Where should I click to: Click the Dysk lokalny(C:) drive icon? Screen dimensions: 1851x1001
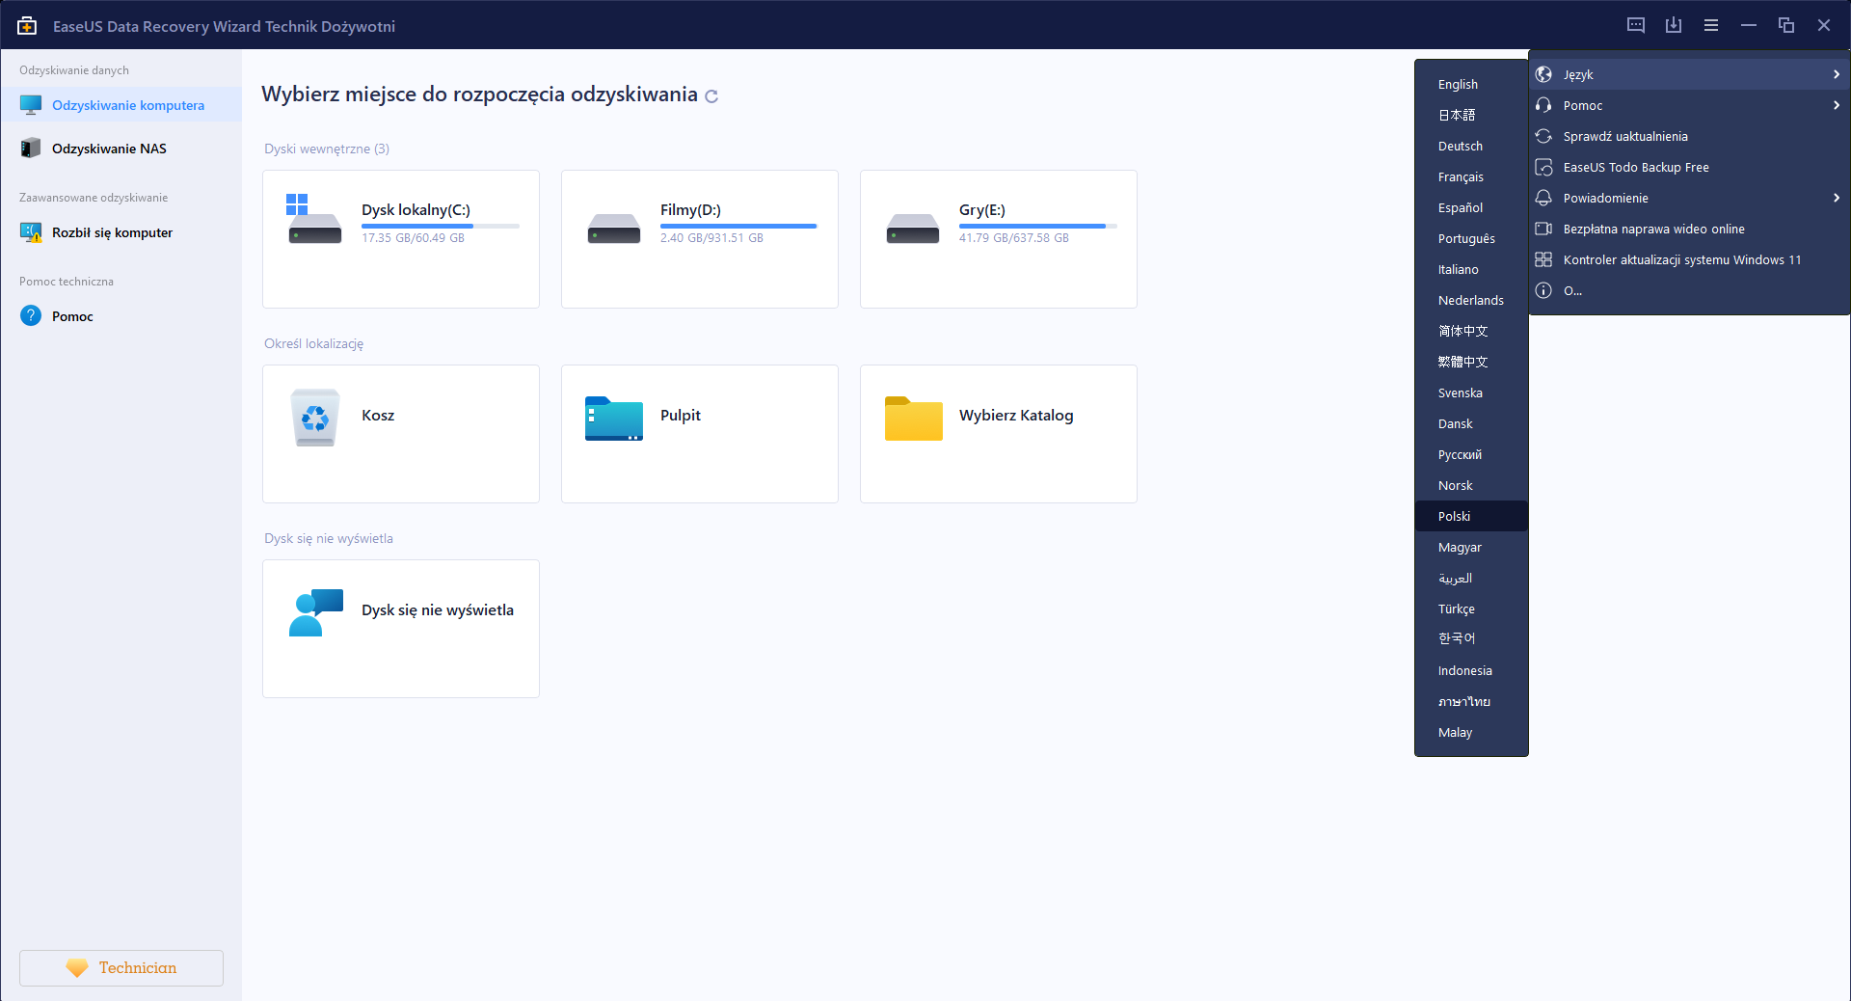(x=314, y=219)
